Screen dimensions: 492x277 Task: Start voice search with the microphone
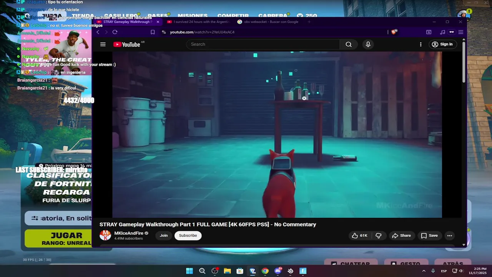(x=368, y=44)
